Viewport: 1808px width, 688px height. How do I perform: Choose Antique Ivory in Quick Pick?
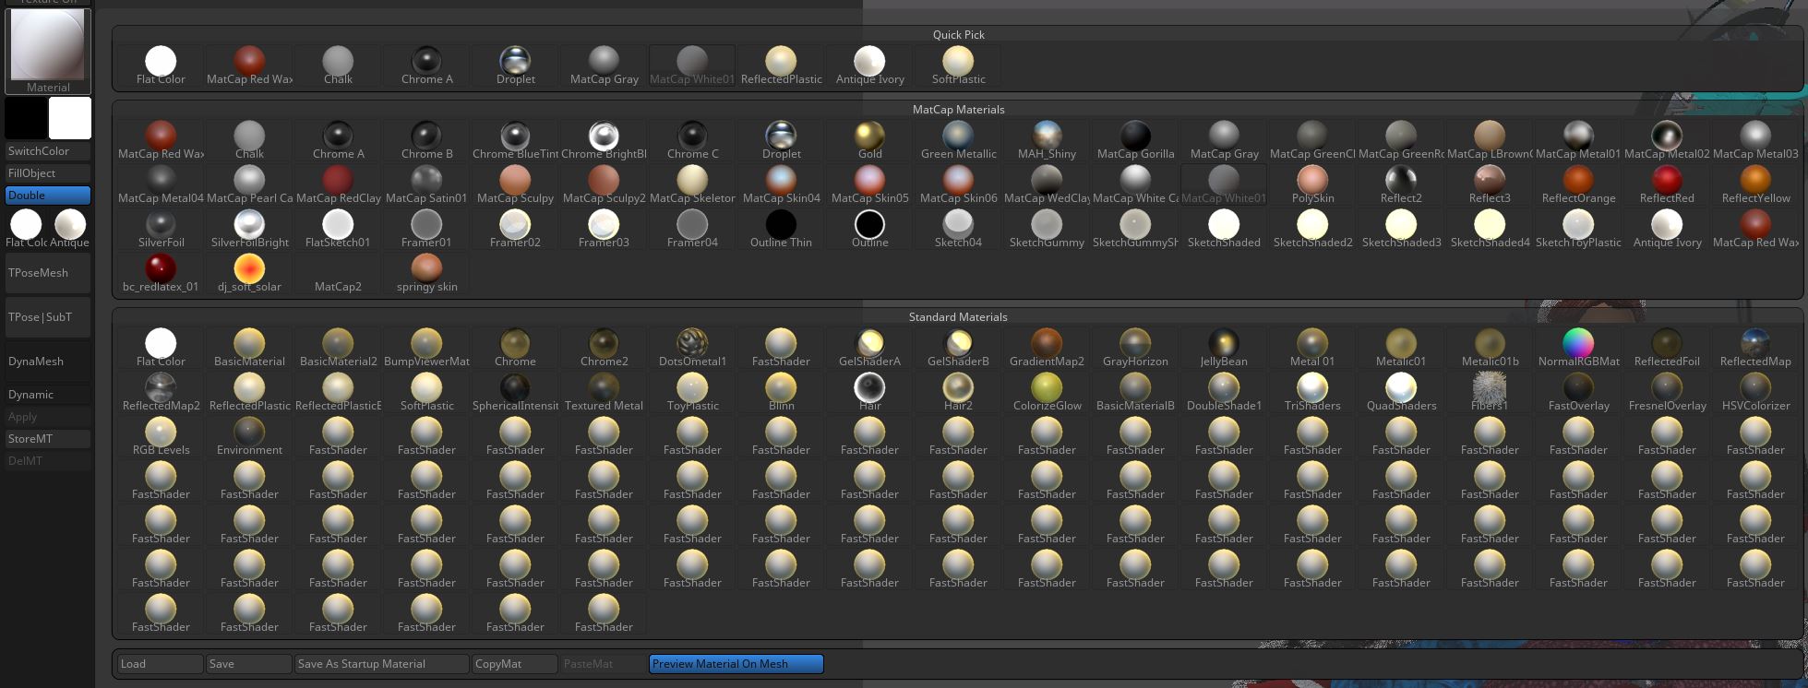pyautogui.click(x=869, y=65)
